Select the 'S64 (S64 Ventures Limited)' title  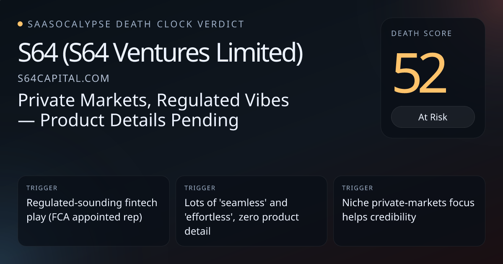point(160,54)
